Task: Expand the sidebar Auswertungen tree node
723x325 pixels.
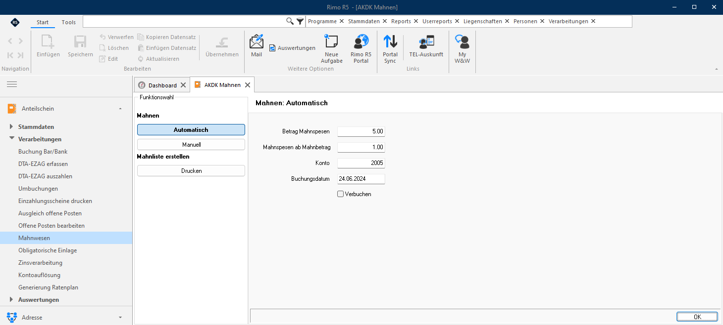Action: [11, 299]
